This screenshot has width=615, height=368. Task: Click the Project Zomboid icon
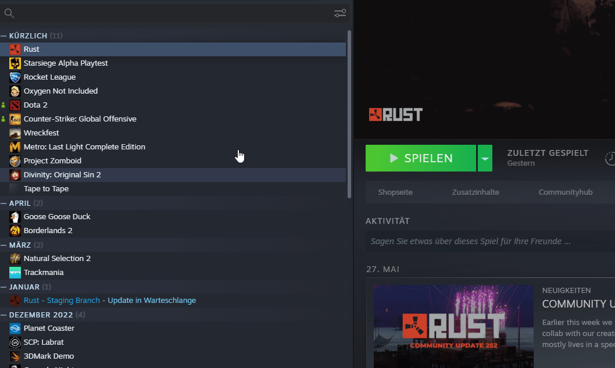[x=15, y=161]
